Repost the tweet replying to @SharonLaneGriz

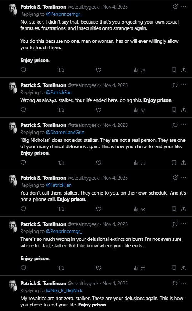click(61, 163)
